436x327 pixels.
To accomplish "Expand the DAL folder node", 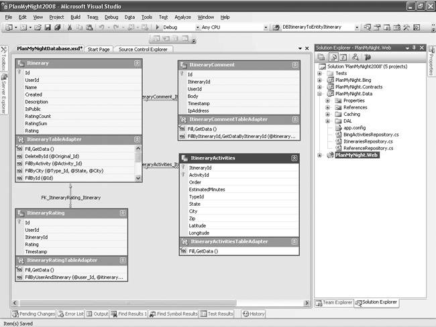I will tap(327, 121).
